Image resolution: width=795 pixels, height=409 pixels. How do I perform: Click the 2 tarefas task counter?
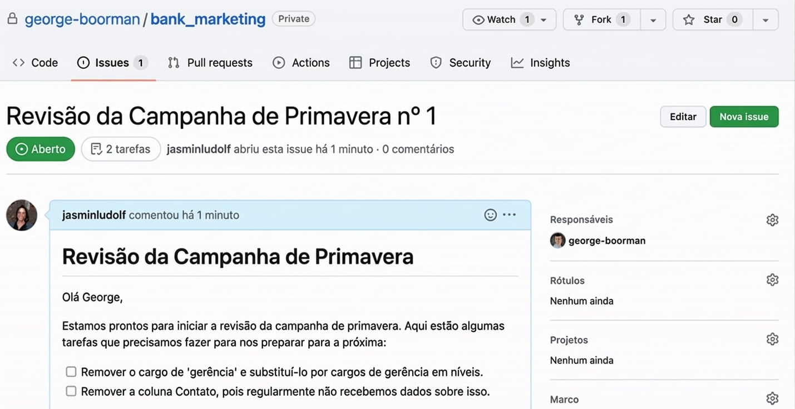(121, 149)
